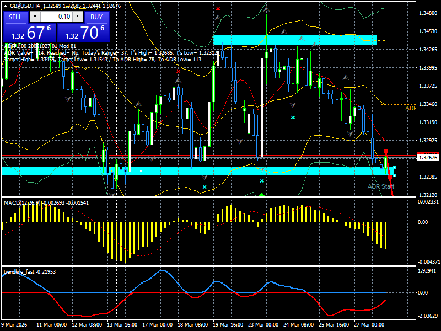Click the 24 Mar 08:00 time label
Viewport: 441px width, 331px height.
298,324
